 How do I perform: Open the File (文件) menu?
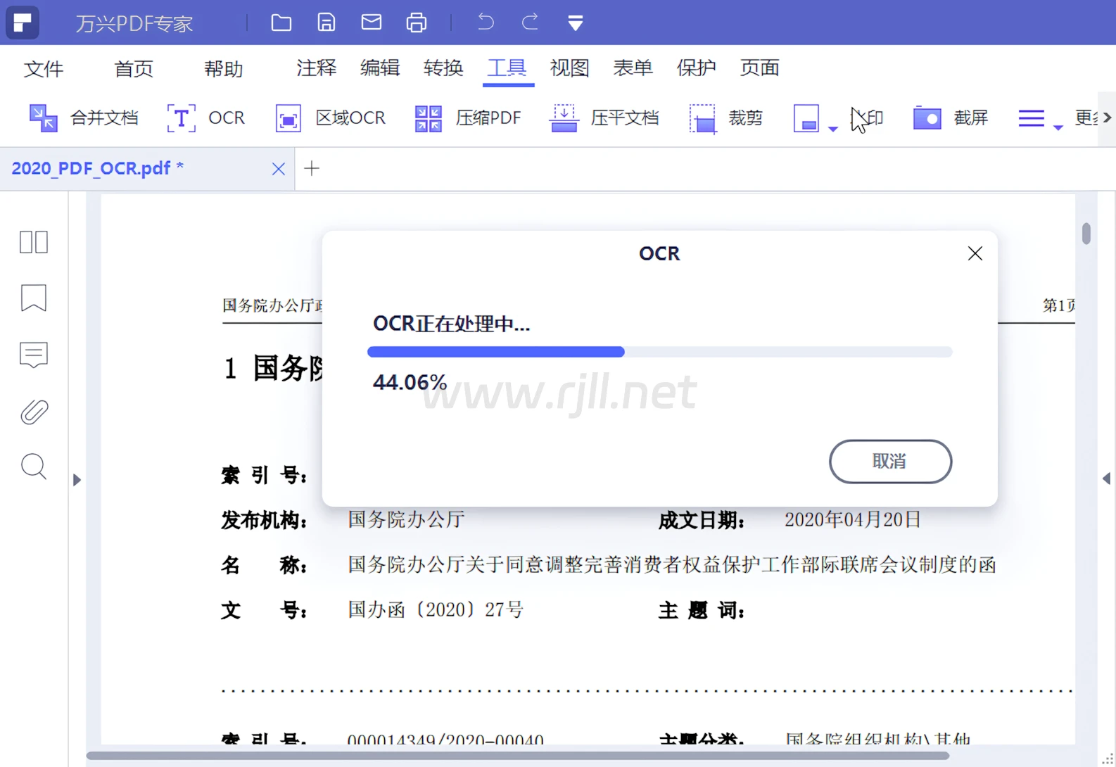[x=44, y=68]
